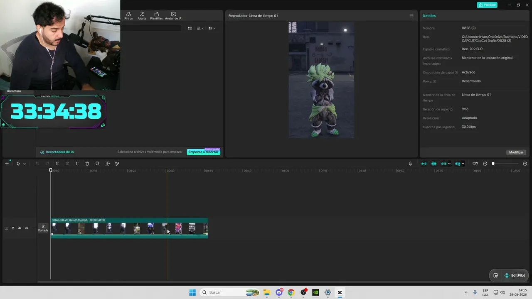Open the Filtros panel

pos(128,16)
